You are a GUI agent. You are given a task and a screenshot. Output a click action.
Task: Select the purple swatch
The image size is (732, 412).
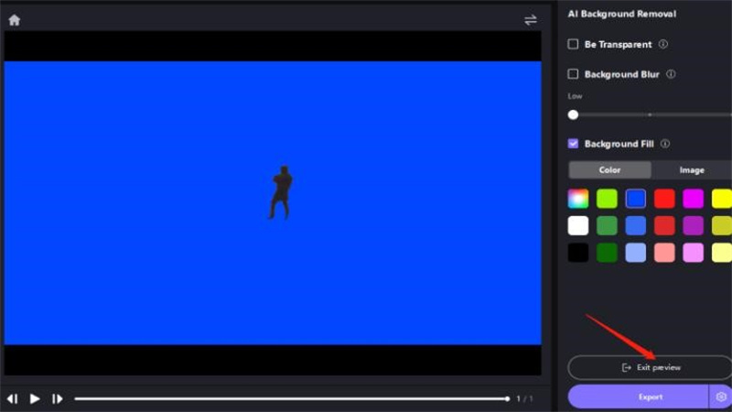click(694, 226)
